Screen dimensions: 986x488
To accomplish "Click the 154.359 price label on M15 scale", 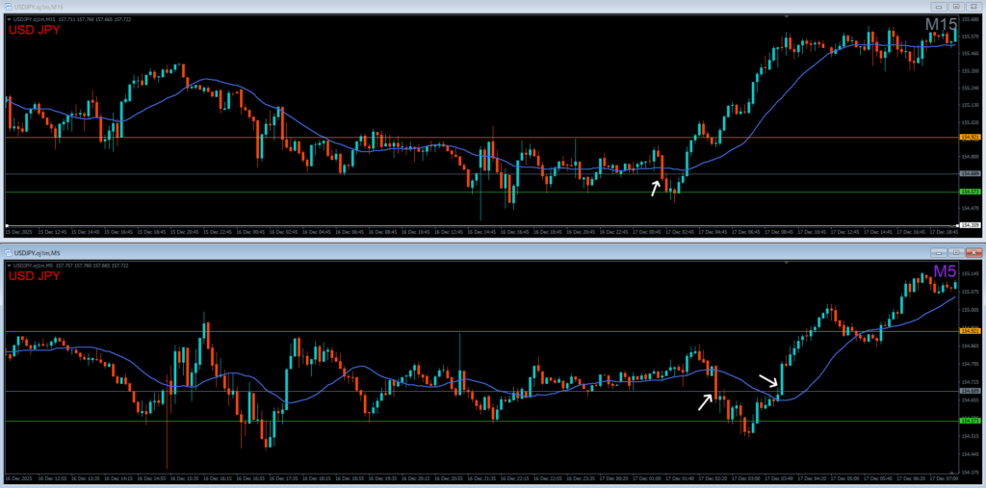I will 971,225.
